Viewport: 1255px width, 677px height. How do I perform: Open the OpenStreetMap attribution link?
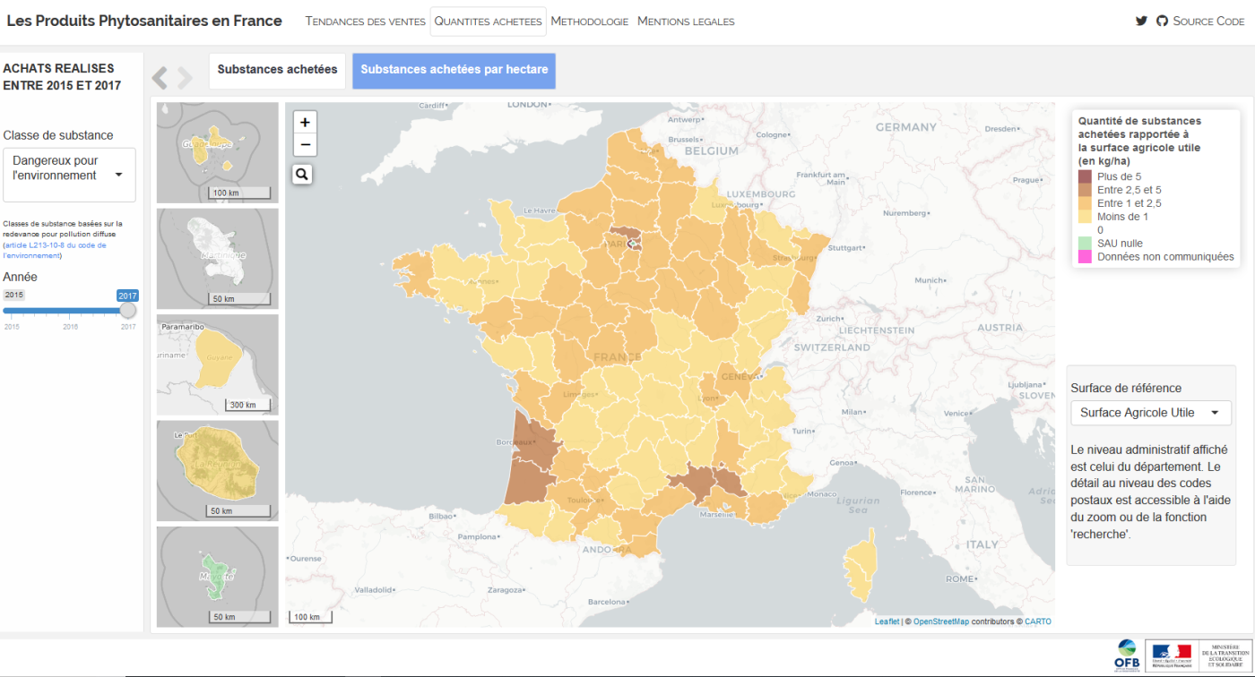(x=940, y=621)
